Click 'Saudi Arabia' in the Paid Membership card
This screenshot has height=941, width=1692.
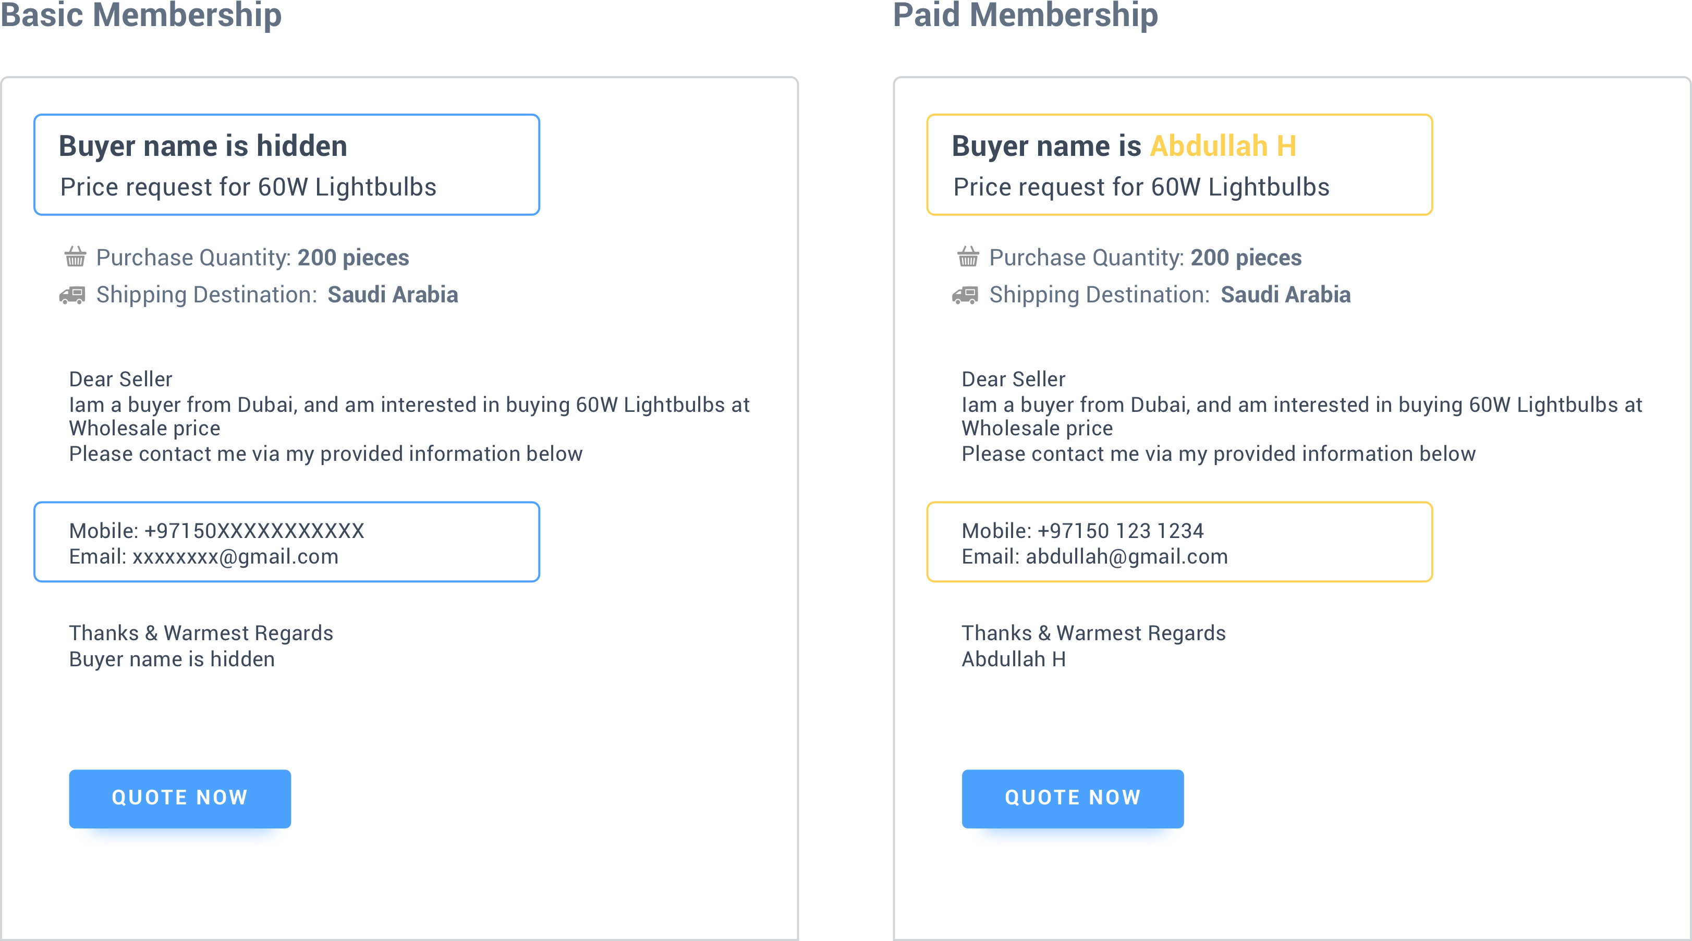pos(1285,294)
